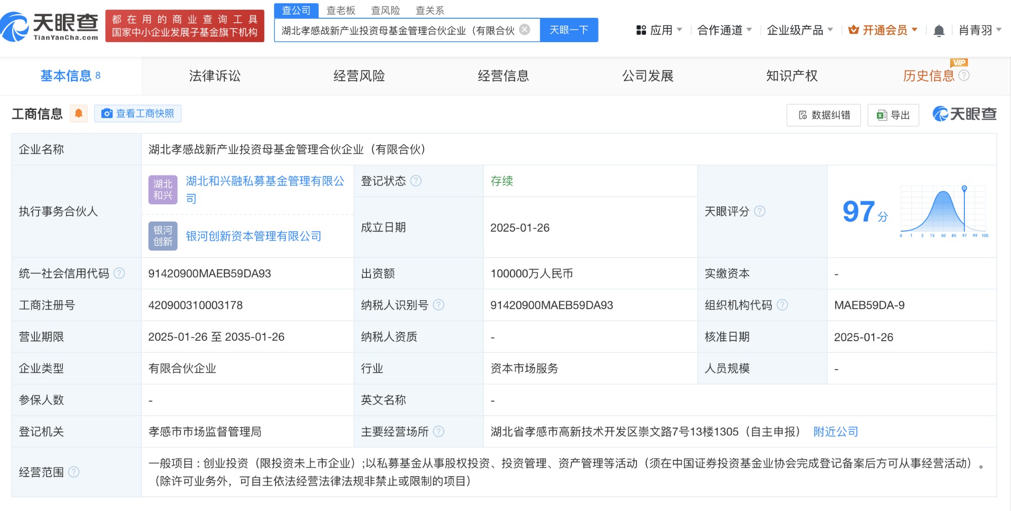The width and height of the screenshot is (1011, 511).
Task: Click inside the company search input field
Action: pos(398,30)
